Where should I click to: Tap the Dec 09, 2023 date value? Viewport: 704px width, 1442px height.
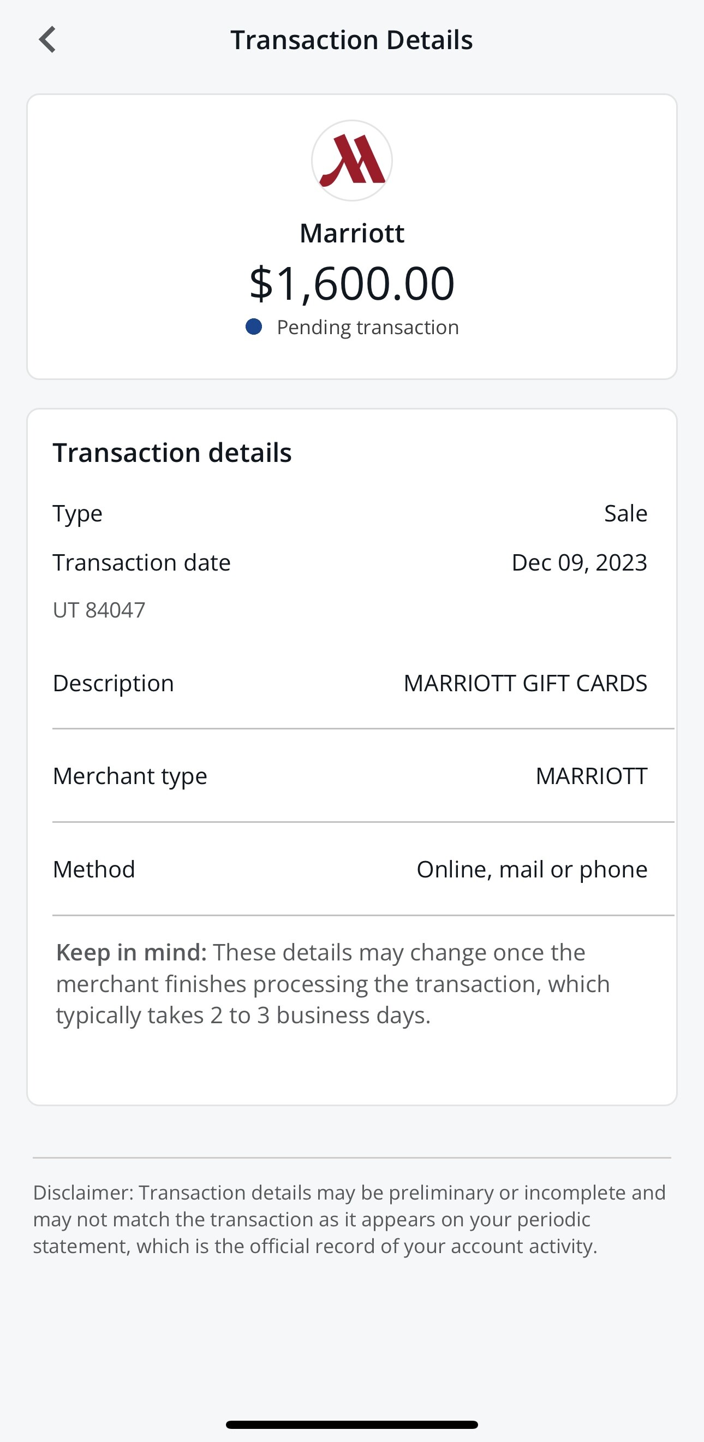click(579, 562)
